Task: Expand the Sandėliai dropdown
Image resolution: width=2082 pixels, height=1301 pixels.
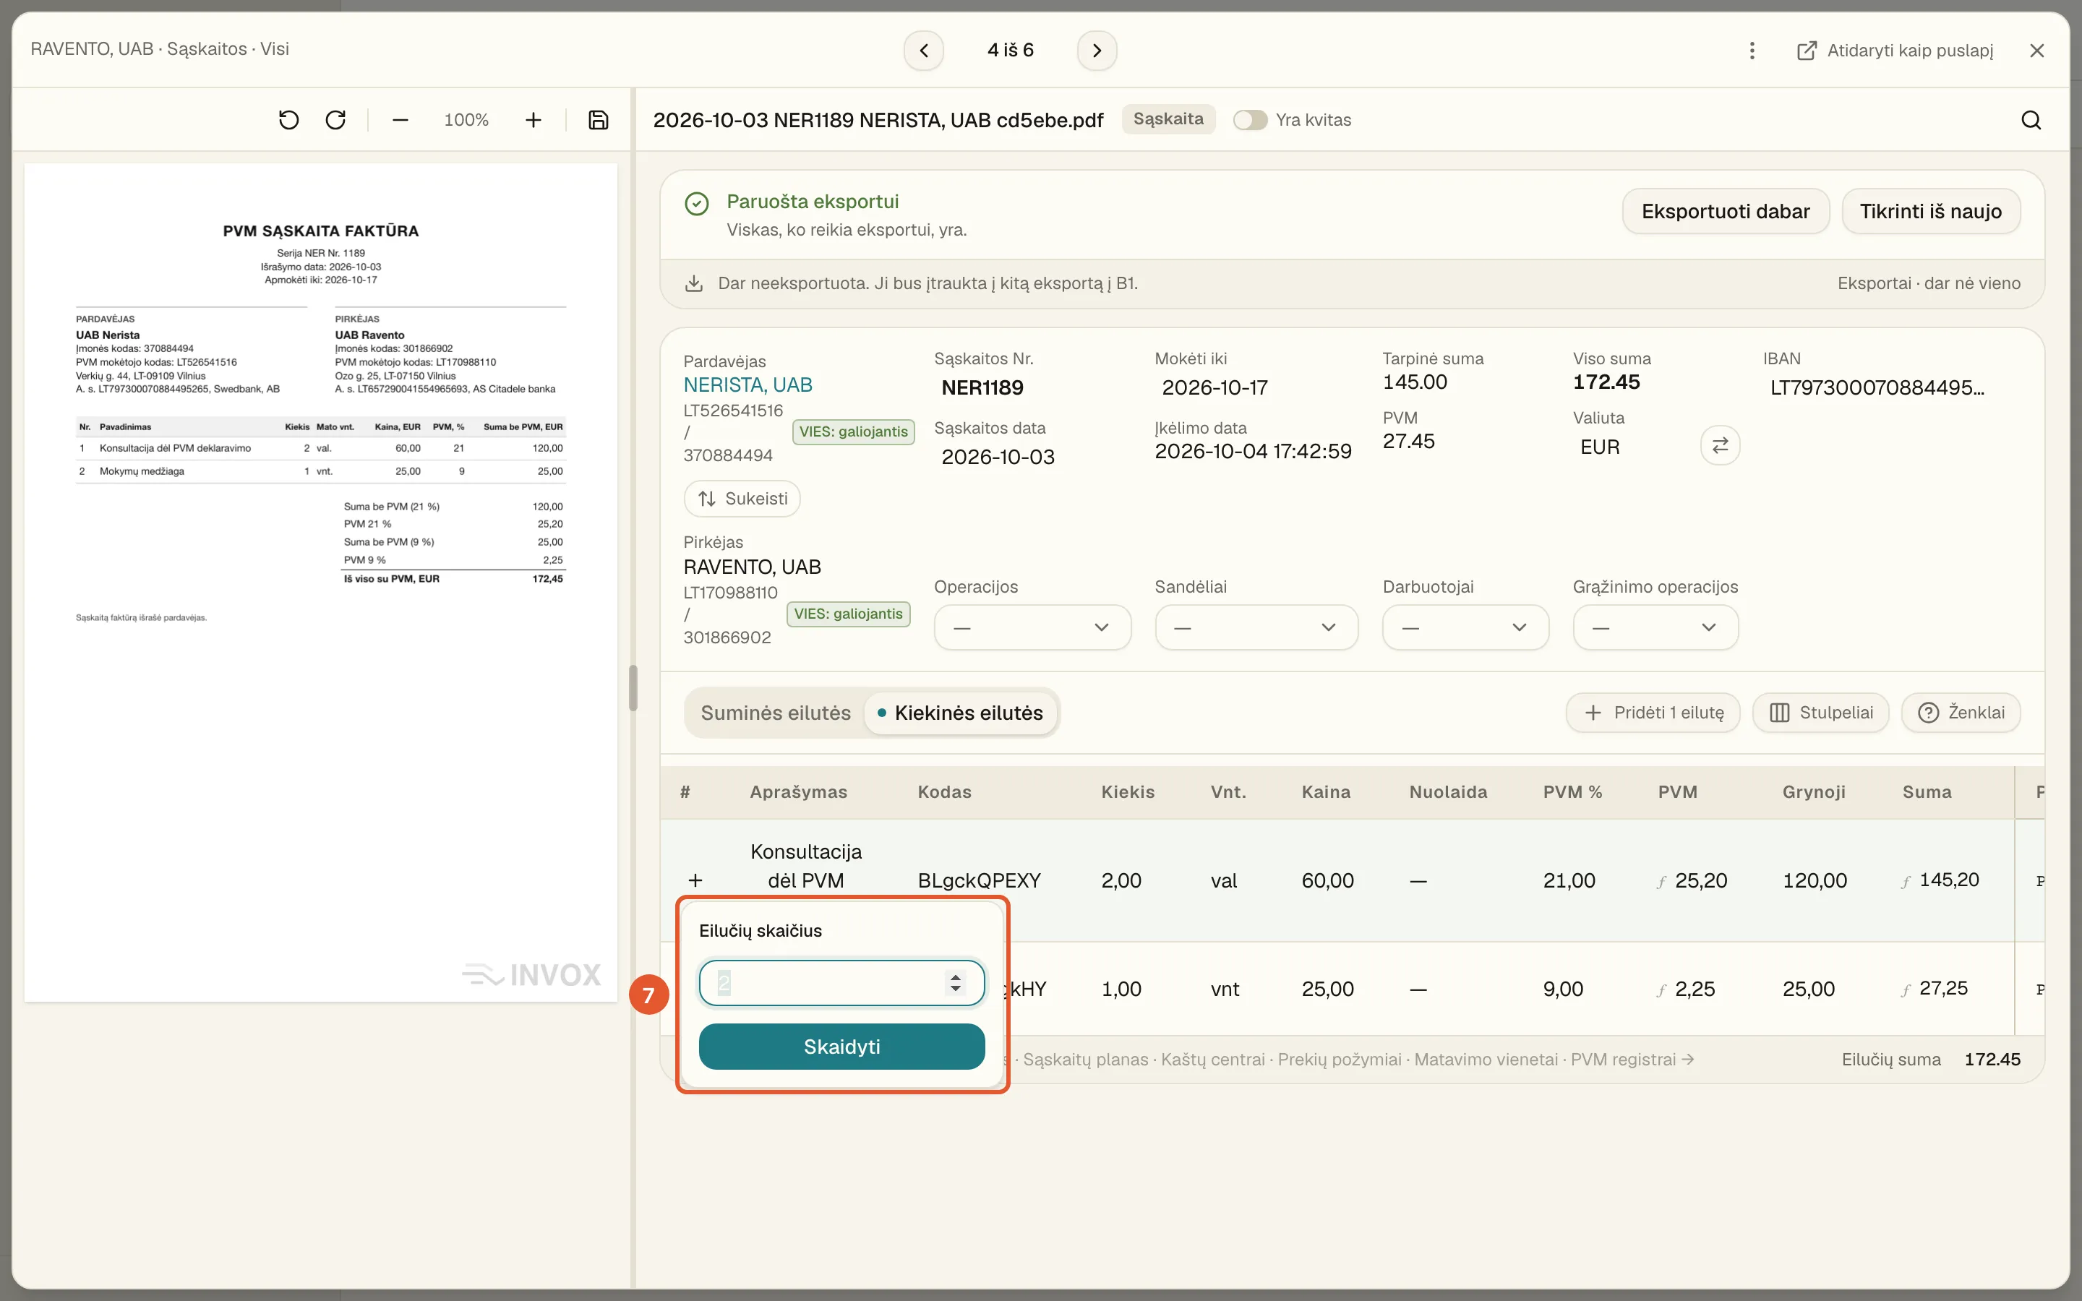Action: coord(1256,627)
